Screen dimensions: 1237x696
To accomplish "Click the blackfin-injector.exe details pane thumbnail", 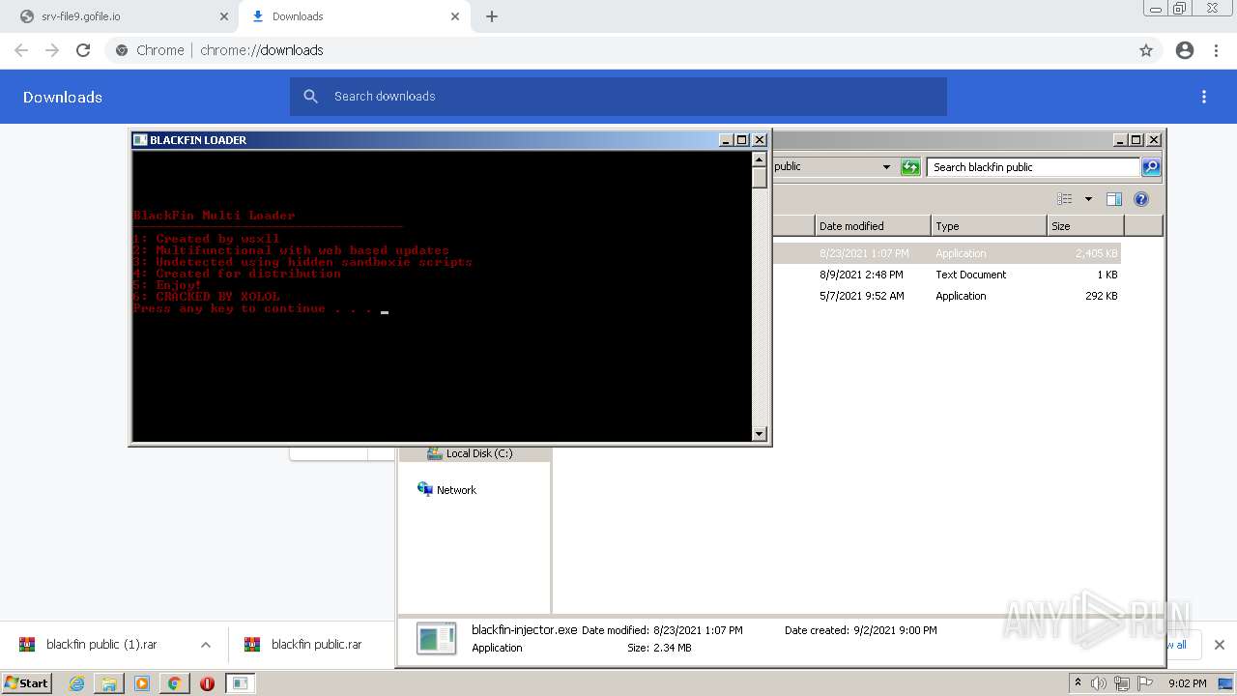I will pos(436,639).
